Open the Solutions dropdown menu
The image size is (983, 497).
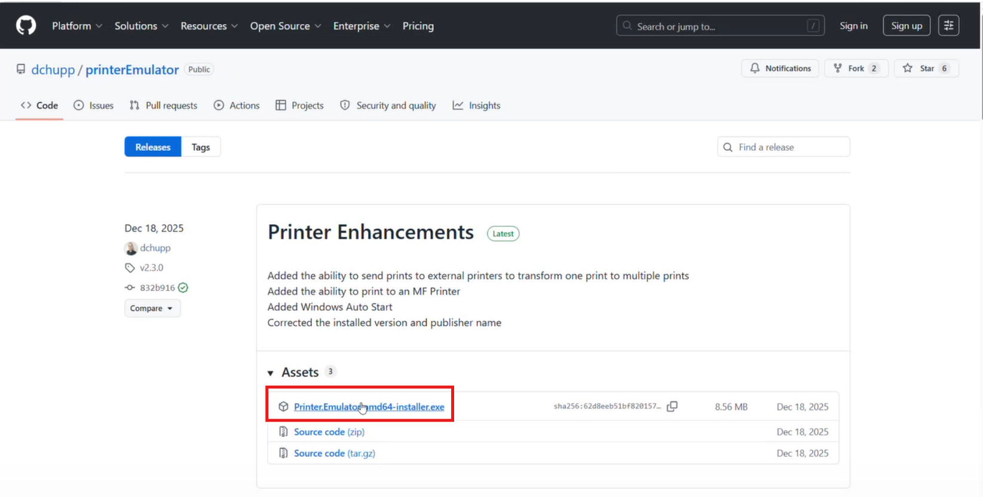click(x=142, y=26)
